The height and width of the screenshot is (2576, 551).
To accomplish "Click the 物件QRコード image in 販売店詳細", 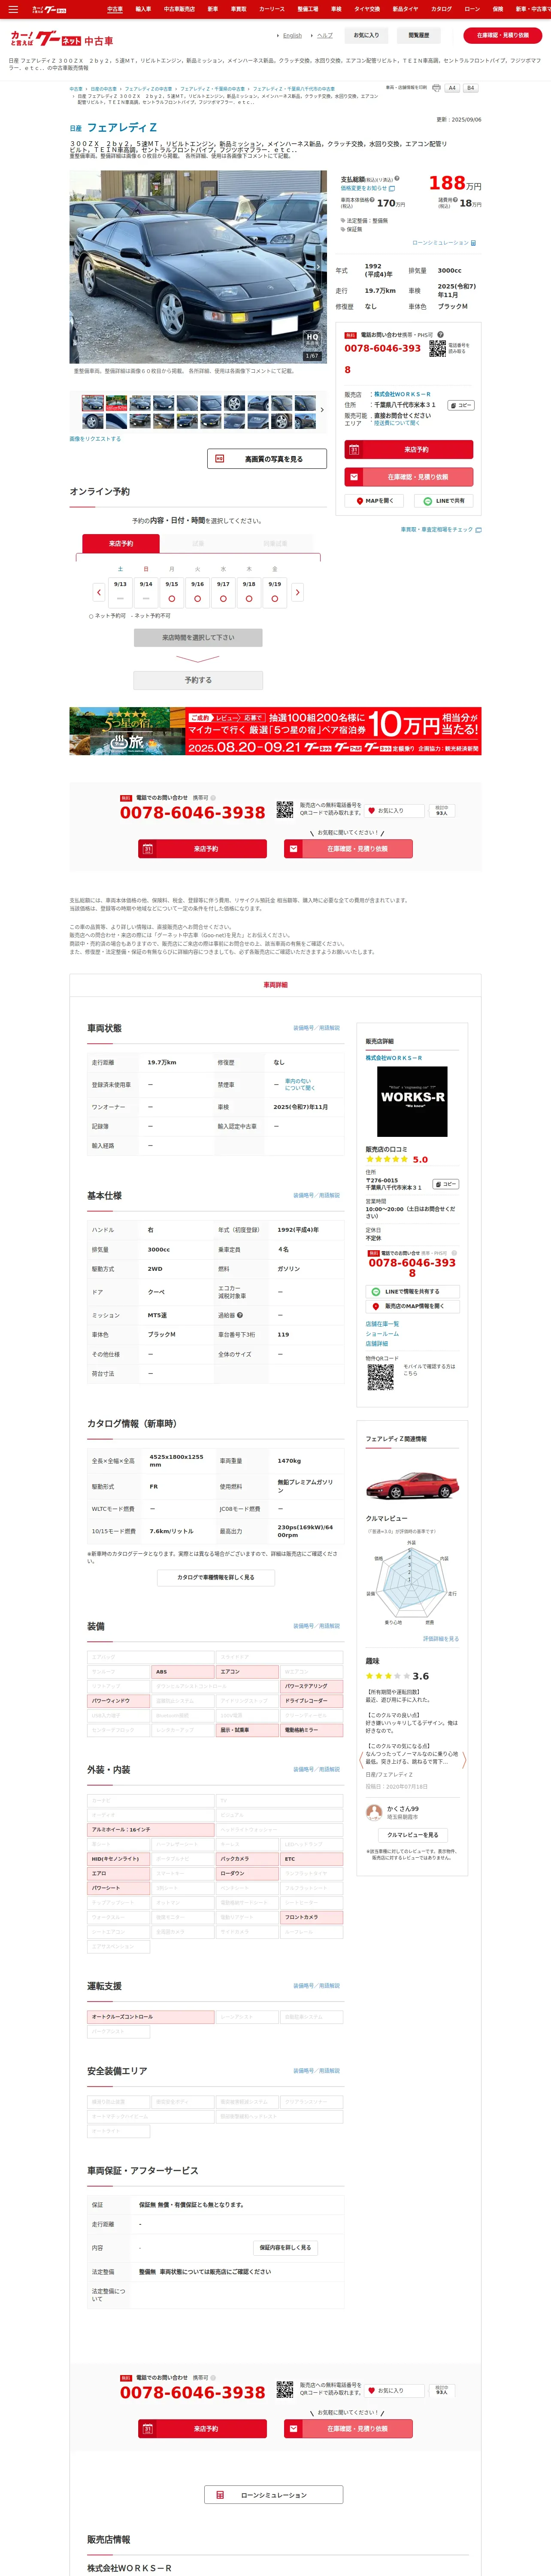I will 380,1377.
